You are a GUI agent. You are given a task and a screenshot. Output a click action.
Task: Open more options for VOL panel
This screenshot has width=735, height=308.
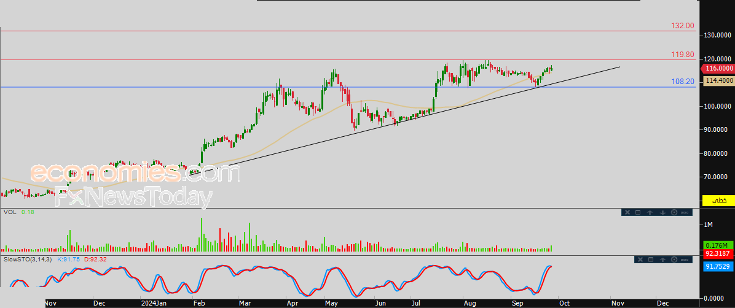click(685, 212)
